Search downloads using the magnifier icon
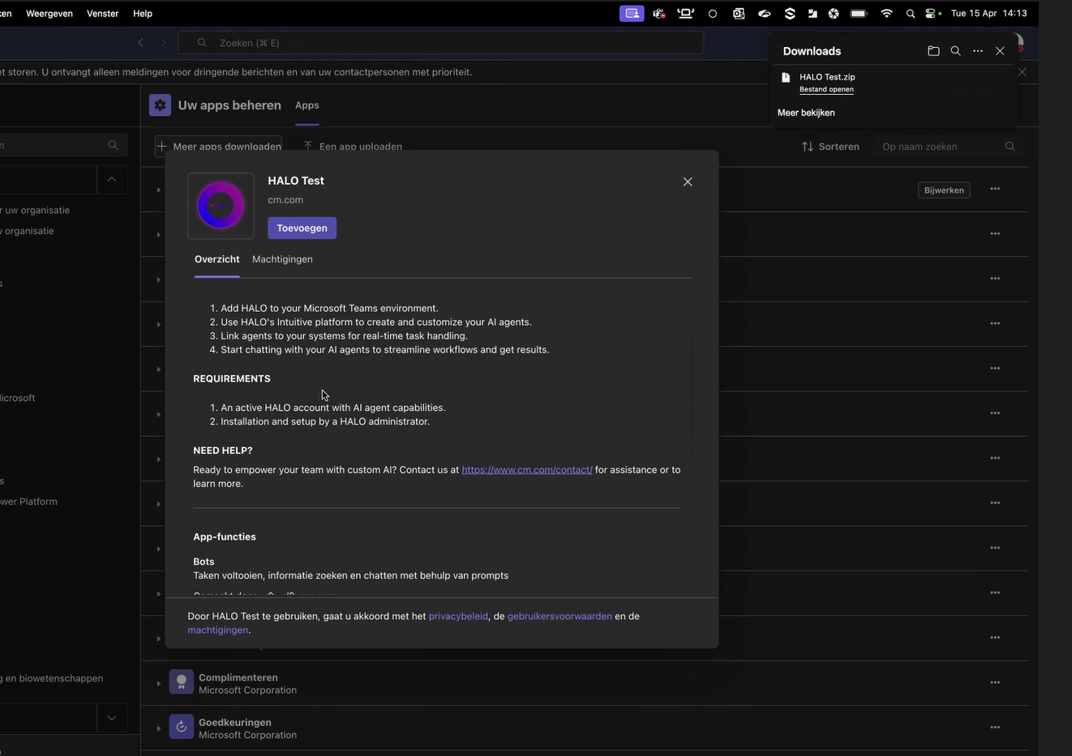 (x=955, y=51)
